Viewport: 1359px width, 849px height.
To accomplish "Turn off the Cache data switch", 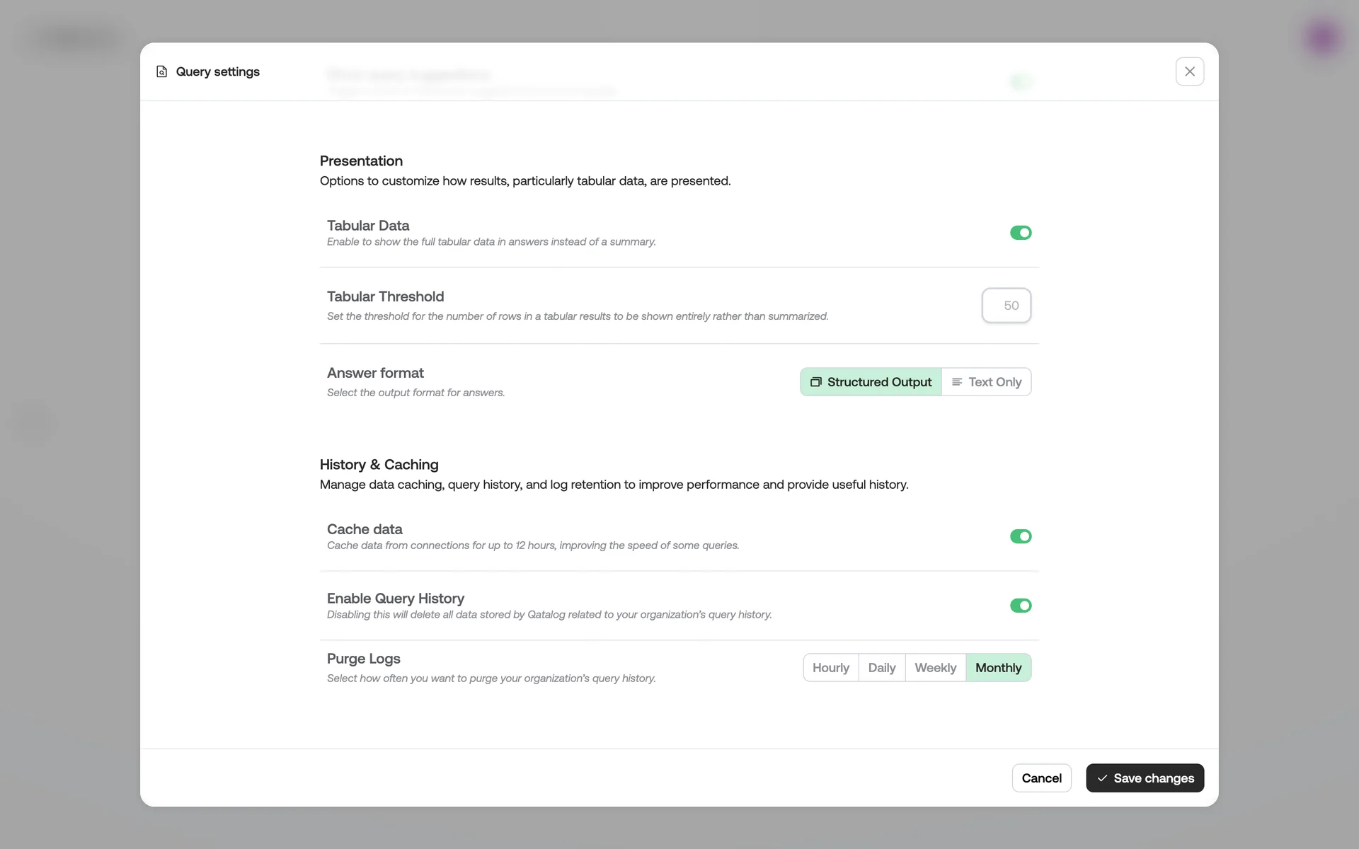I will 1020,536.
